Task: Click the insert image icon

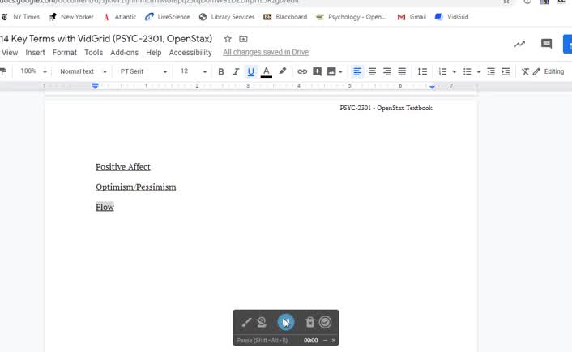Action: 332,71
